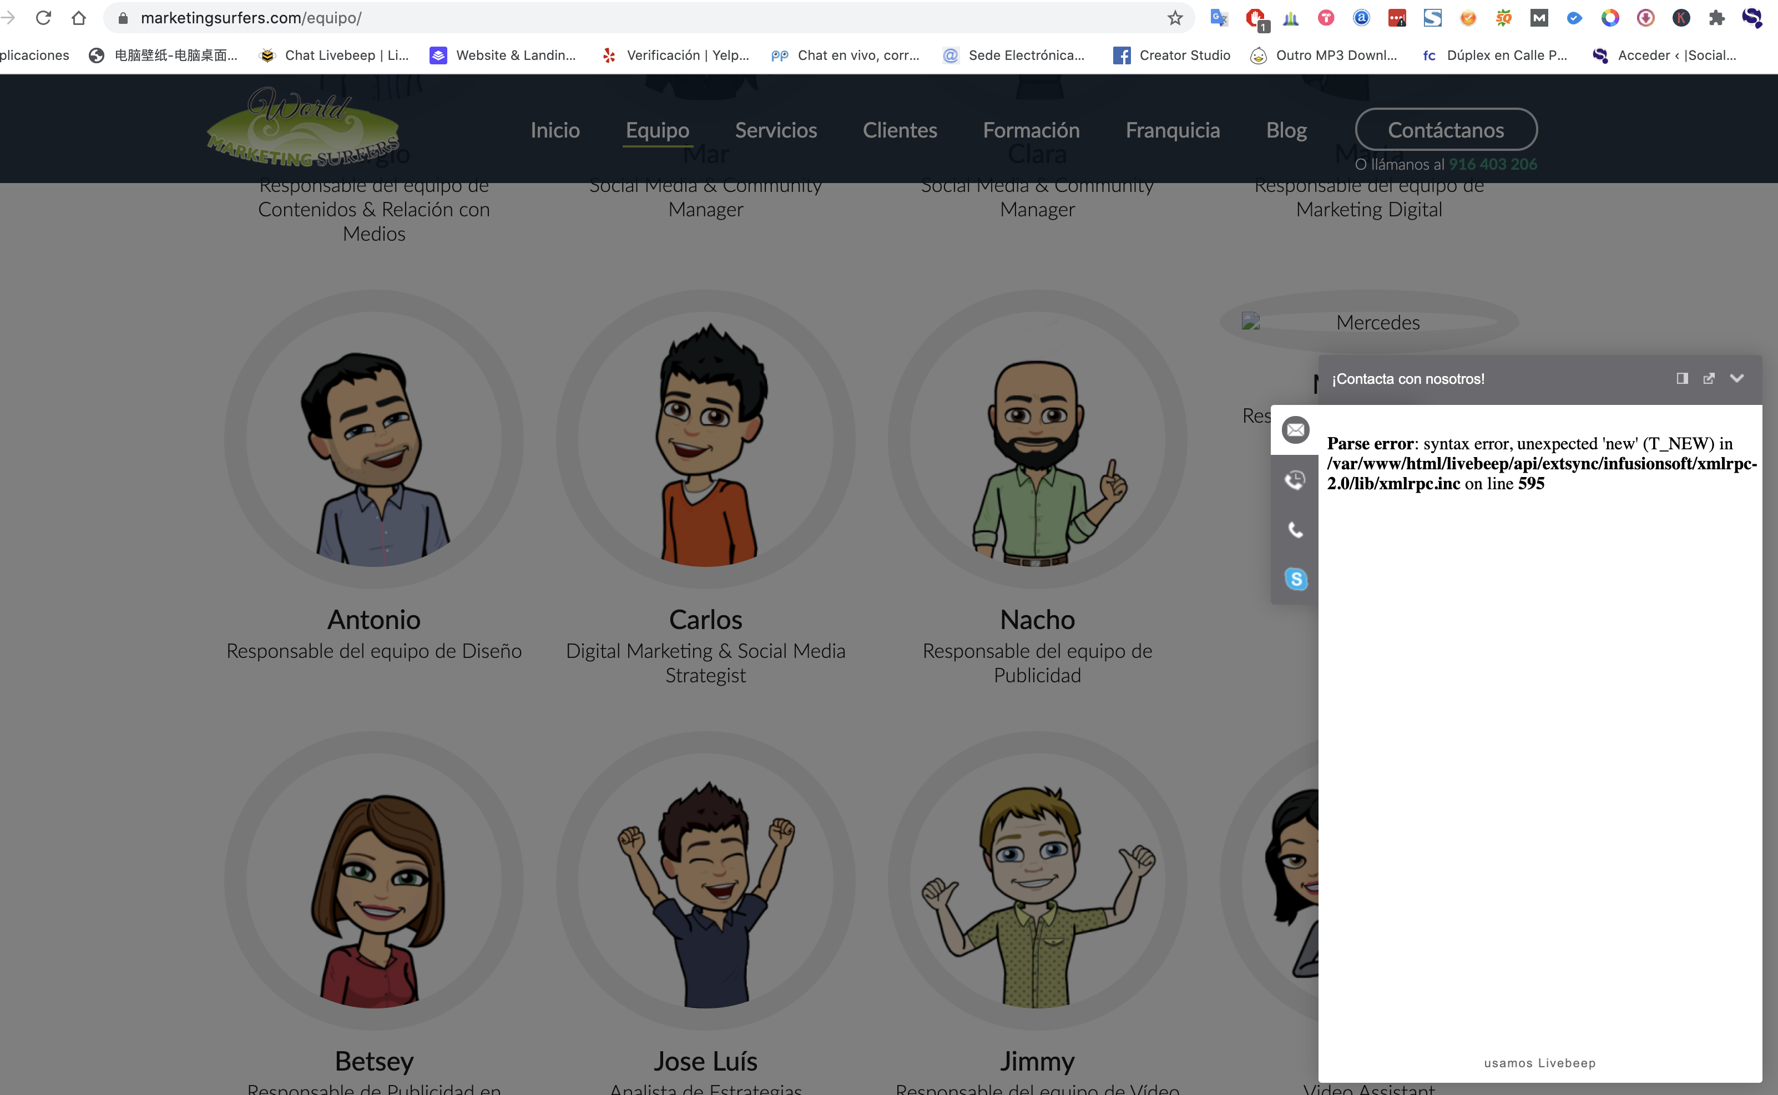Open Verificación | Yelp bookmark
The height and width of the screenshot is (1095, 1778).
point(675,55)
